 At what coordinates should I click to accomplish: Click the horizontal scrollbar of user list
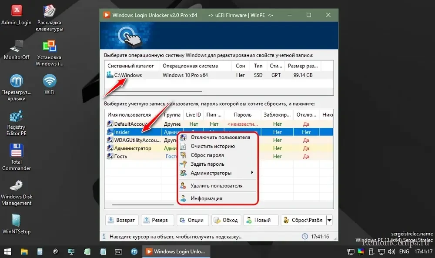pos(143,205)
